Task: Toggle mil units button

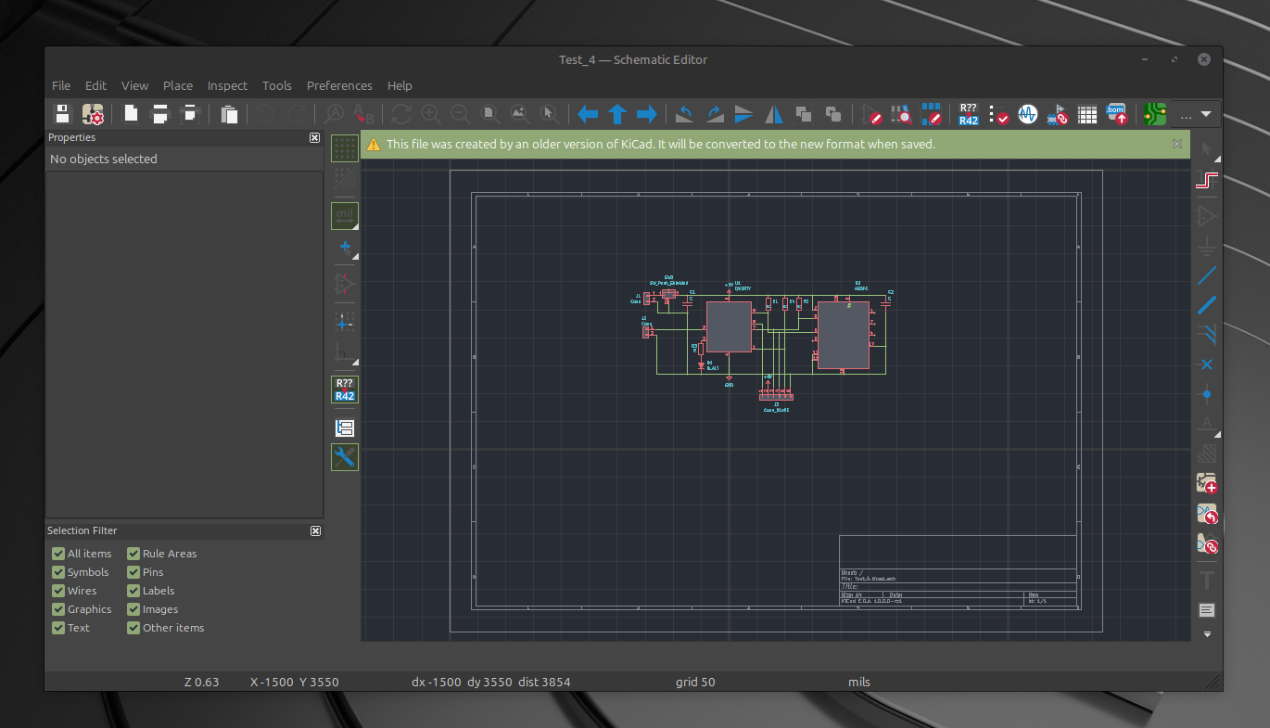Action: pyautogui.click(x=345, y=216)
